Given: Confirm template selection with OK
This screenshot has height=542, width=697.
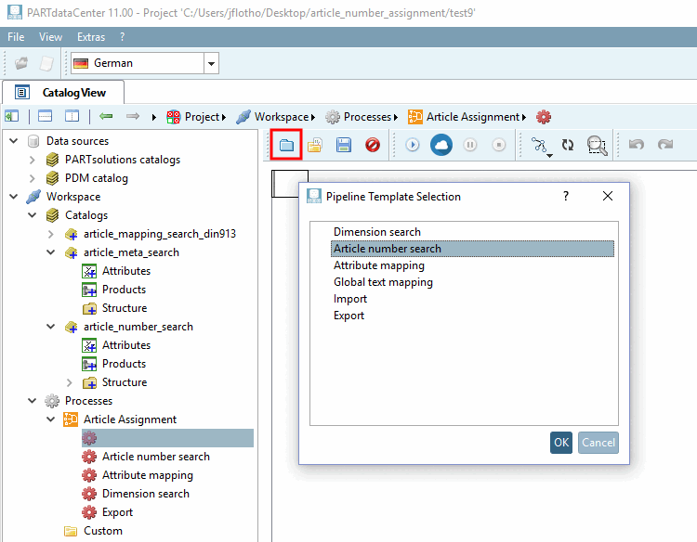Looking at the screenshot, I should pyautogui.click(x=561, y=443).
